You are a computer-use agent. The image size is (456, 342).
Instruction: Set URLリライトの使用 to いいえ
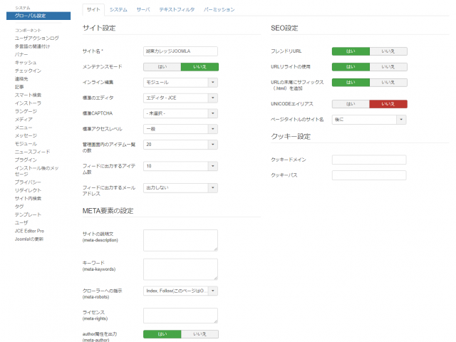click(388, 67)
